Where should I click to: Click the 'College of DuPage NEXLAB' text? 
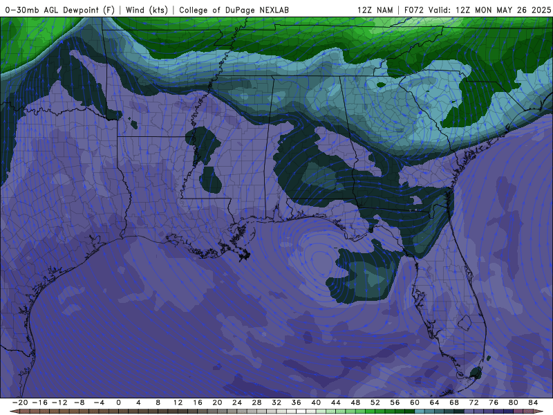pyautogui.click(x=234, y=10)
